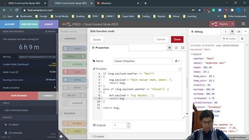The height and width of the screenshot is (140, 249).
Task: Click code line 9 return msg
Action: tap(117, 98)
